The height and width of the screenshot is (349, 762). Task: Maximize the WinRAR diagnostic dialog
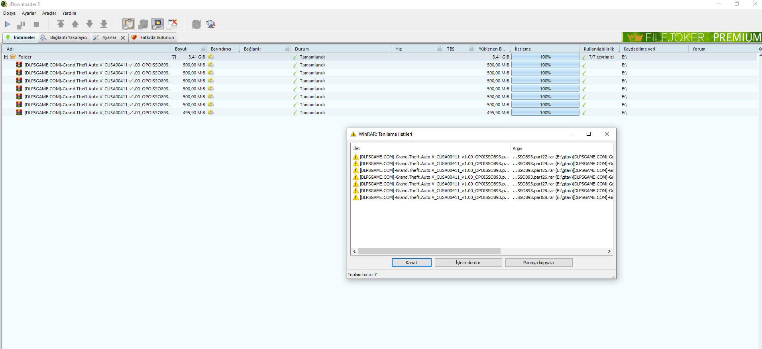[589, 134]
